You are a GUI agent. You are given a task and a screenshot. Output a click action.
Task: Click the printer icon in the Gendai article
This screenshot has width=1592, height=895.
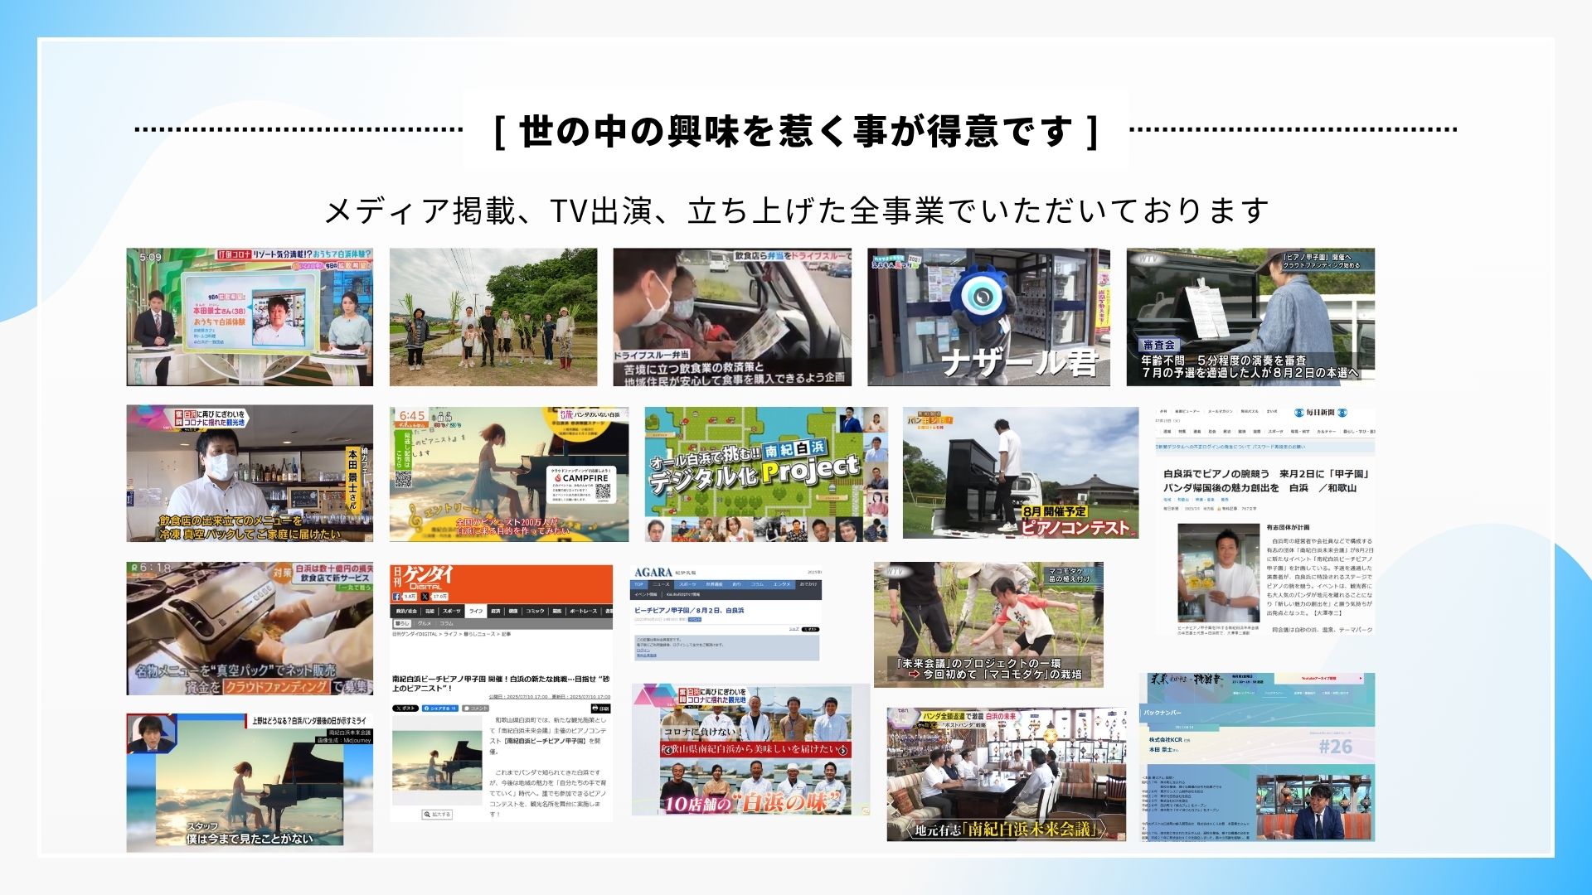601,709
